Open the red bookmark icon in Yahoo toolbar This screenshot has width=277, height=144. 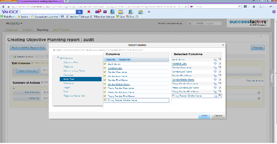point(89,12)
